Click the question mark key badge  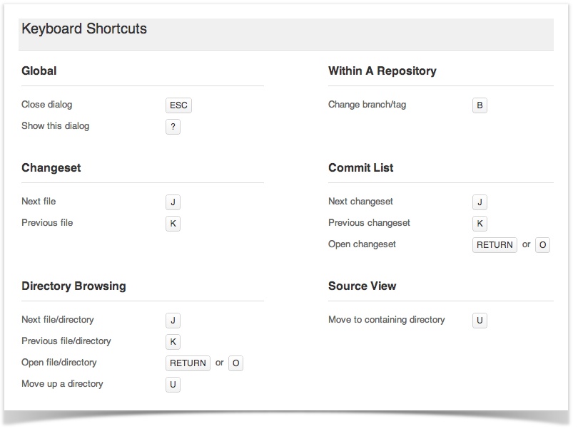[x=173, y=127]
